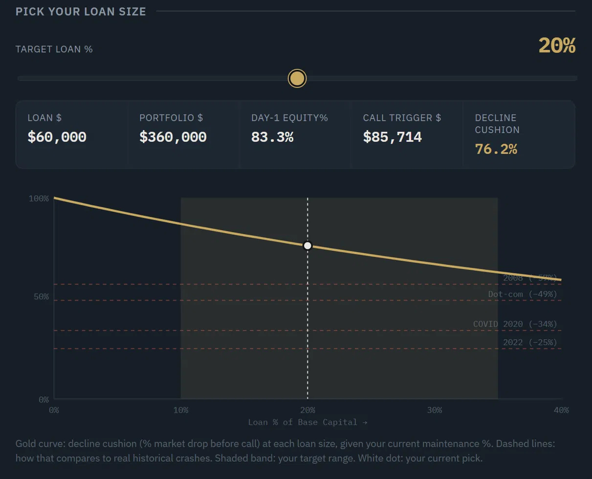Click the 2022 (-25%) crash label

[x=530, y=343]
